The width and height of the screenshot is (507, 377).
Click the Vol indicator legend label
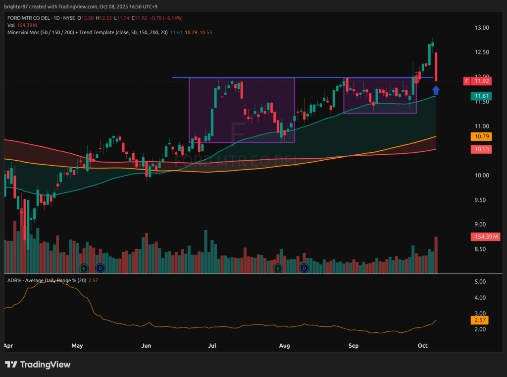[x=11, y=25]
